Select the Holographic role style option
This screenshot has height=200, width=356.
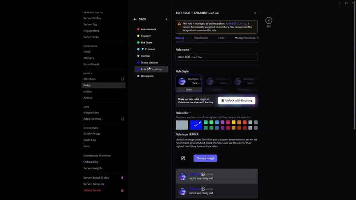[x=244, y=84]
